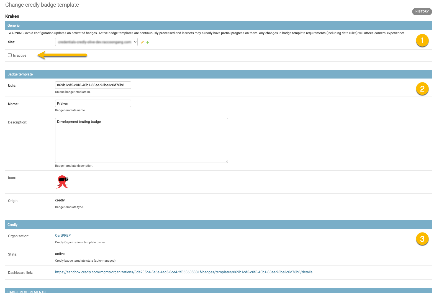The width and height of the screenshot is (439, 293).
Task: Open the Site dropdown
Action: pos(96,42)
